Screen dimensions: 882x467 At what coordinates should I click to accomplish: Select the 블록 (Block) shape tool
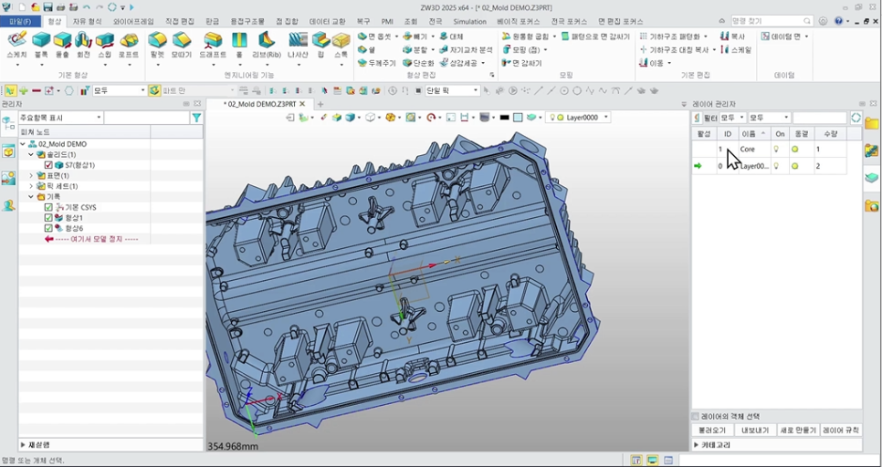pos(41,40)
